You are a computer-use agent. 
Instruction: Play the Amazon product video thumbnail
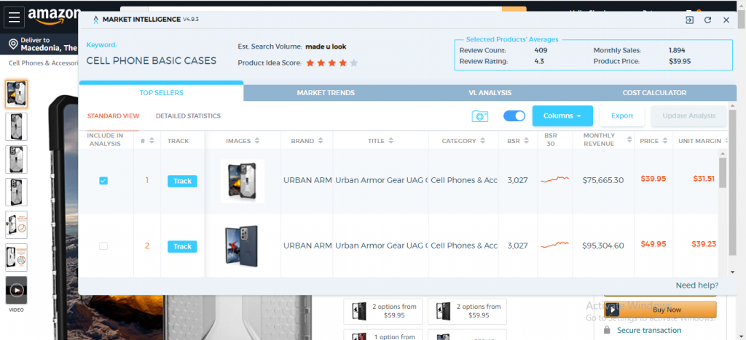coord(16,290)
